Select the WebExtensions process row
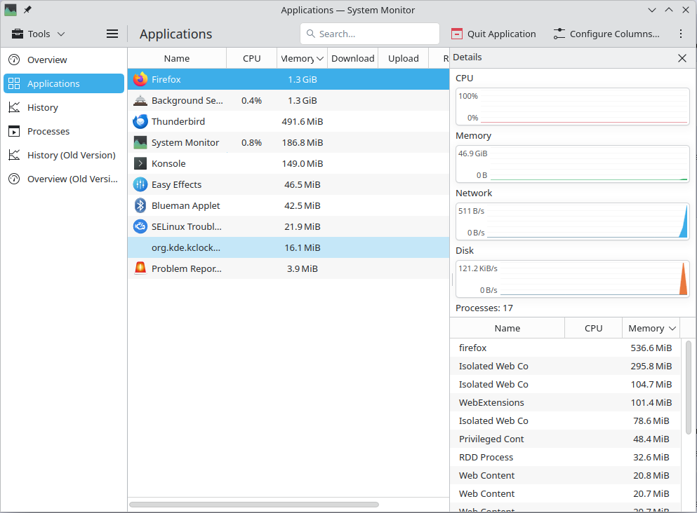Image resolution: width=697 pixels, height=513 pixels. click(x=566, y=402)
